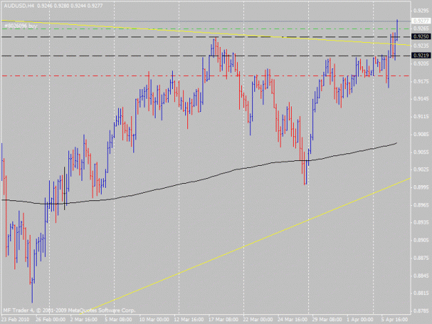Click the 0.8995 price axis label
The width and height of the screenshot is (432, 324).
coord(421,187)
